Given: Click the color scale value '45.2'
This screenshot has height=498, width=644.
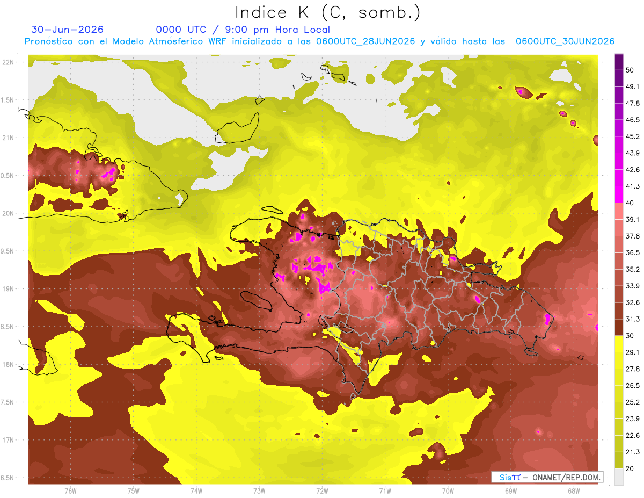Looking at the screenshot, I should (x=633, y=136).
